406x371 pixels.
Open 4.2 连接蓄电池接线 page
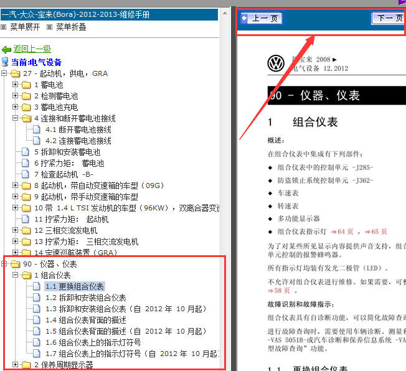tap(78, 141)
